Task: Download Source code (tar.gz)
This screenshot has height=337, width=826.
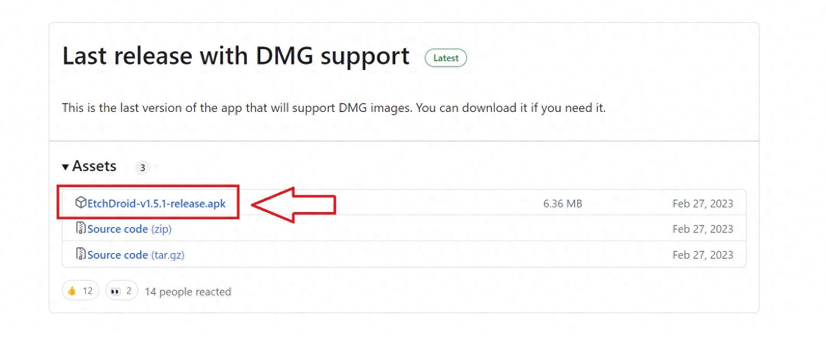Action: click(x=136, y=255)
